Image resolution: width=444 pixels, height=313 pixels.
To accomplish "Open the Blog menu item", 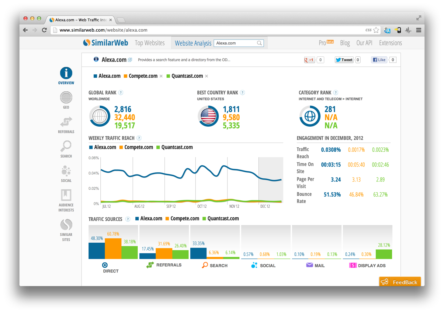I will pyautogui.click(x=345, y=43).
